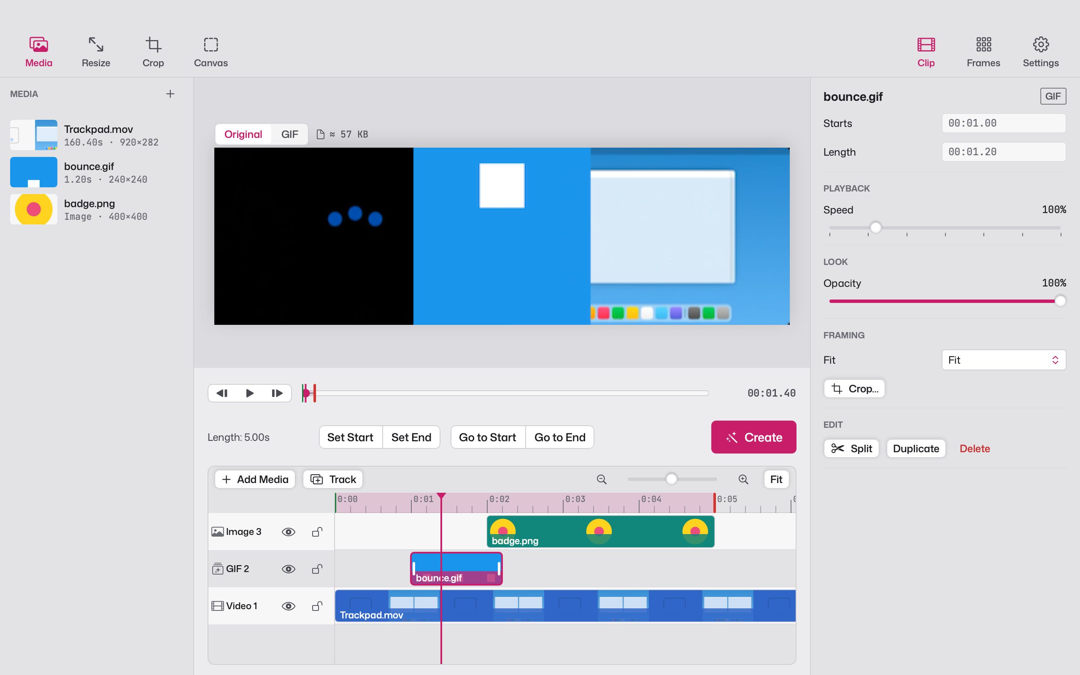
Task: Step forward one frame
Action: (277, 393)
